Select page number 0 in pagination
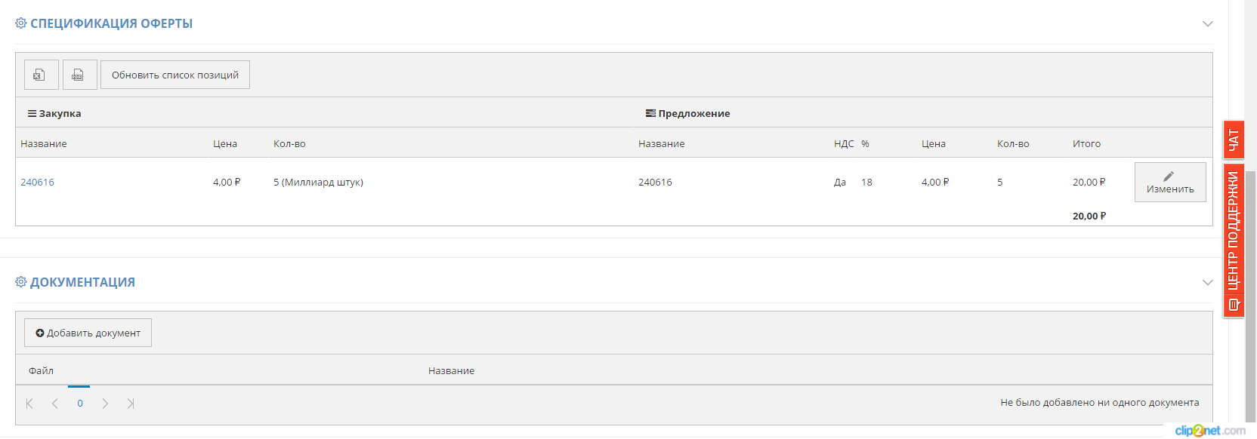This screenshot has width=1257, height=439. (x=79, y=403)
